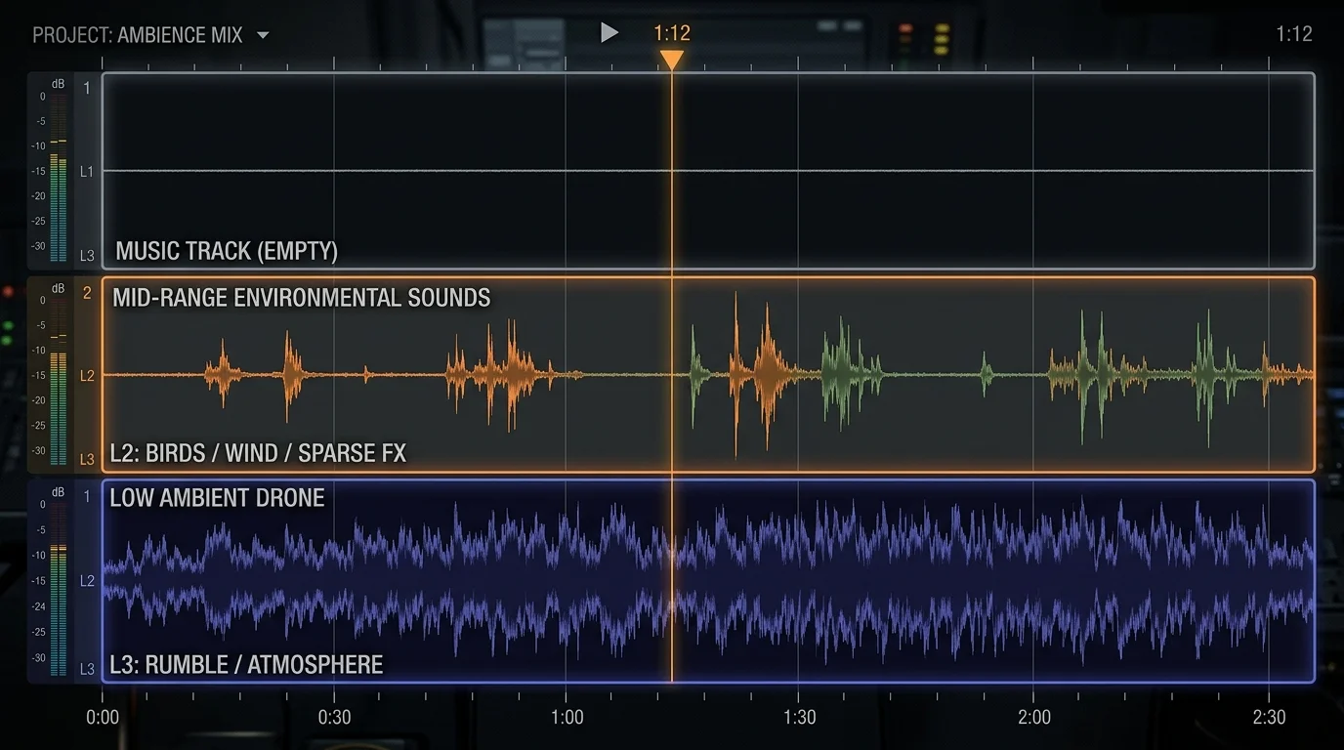Click track number 1 on the Low Ambient Drone header
Screen dimensions: 1344x750
click(87, 497)
